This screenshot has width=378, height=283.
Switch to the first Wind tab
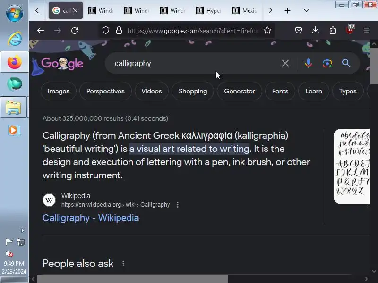101,10
